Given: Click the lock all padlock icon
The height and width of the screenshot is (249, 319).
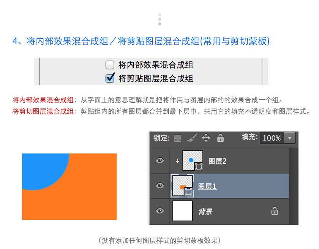Looking at the screenshot, I should (x=220, y=138).
